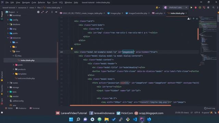Expand the bootstrap folder
This screenshot has width=219, height=123.
8,15
